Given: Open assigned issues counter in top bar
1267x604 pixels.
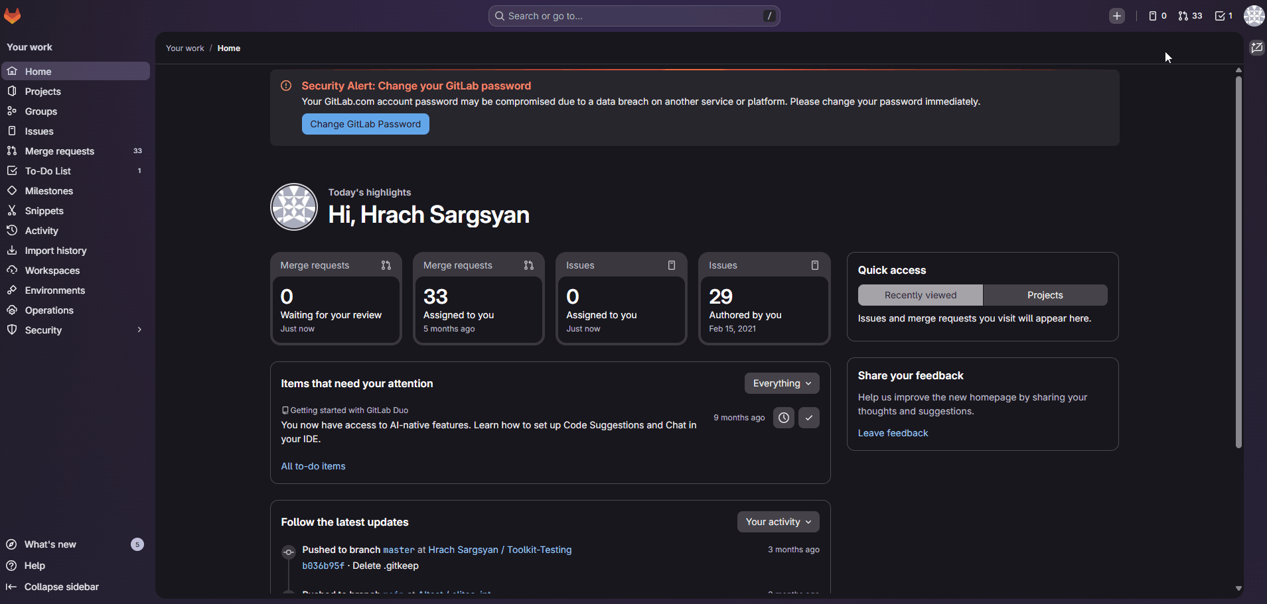Looking at the screenshot, I should [1157, 16].
